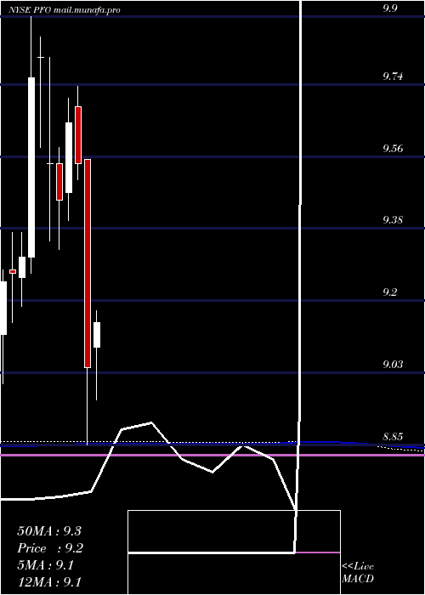Click the 'Price : 9.2' readout
The height and width of the screenshot is (595, 425).
(x=50, y=548)
